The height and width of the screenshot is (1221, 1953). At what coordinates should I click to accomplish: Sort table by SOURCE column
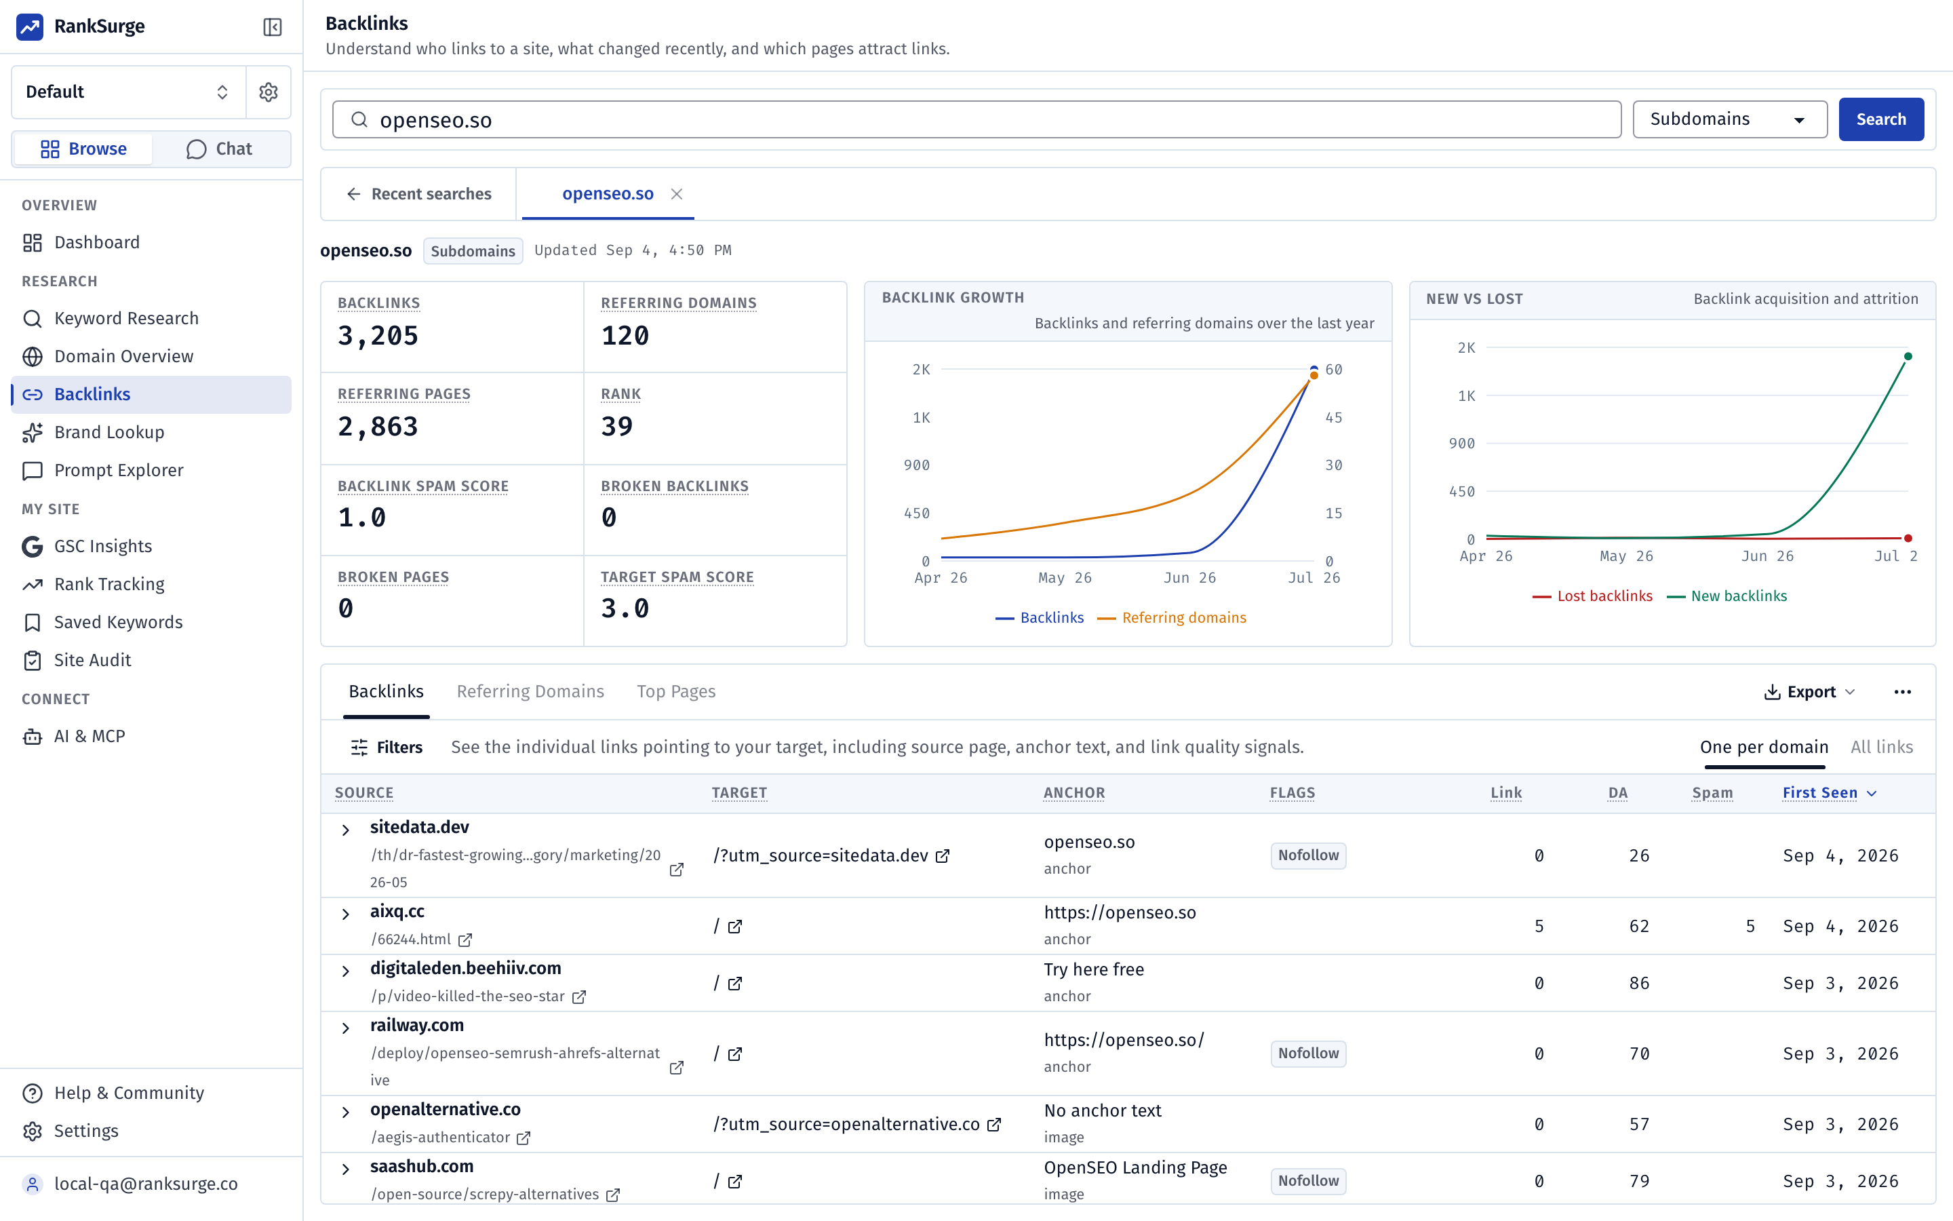(364, 793)
